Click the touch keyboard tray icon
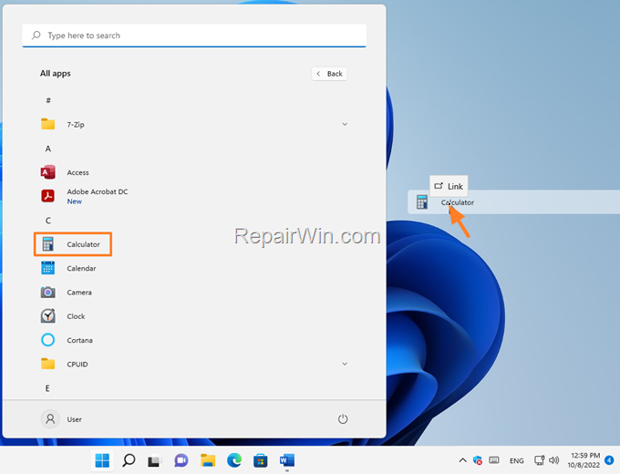620x474 pixels. point(494,460)
